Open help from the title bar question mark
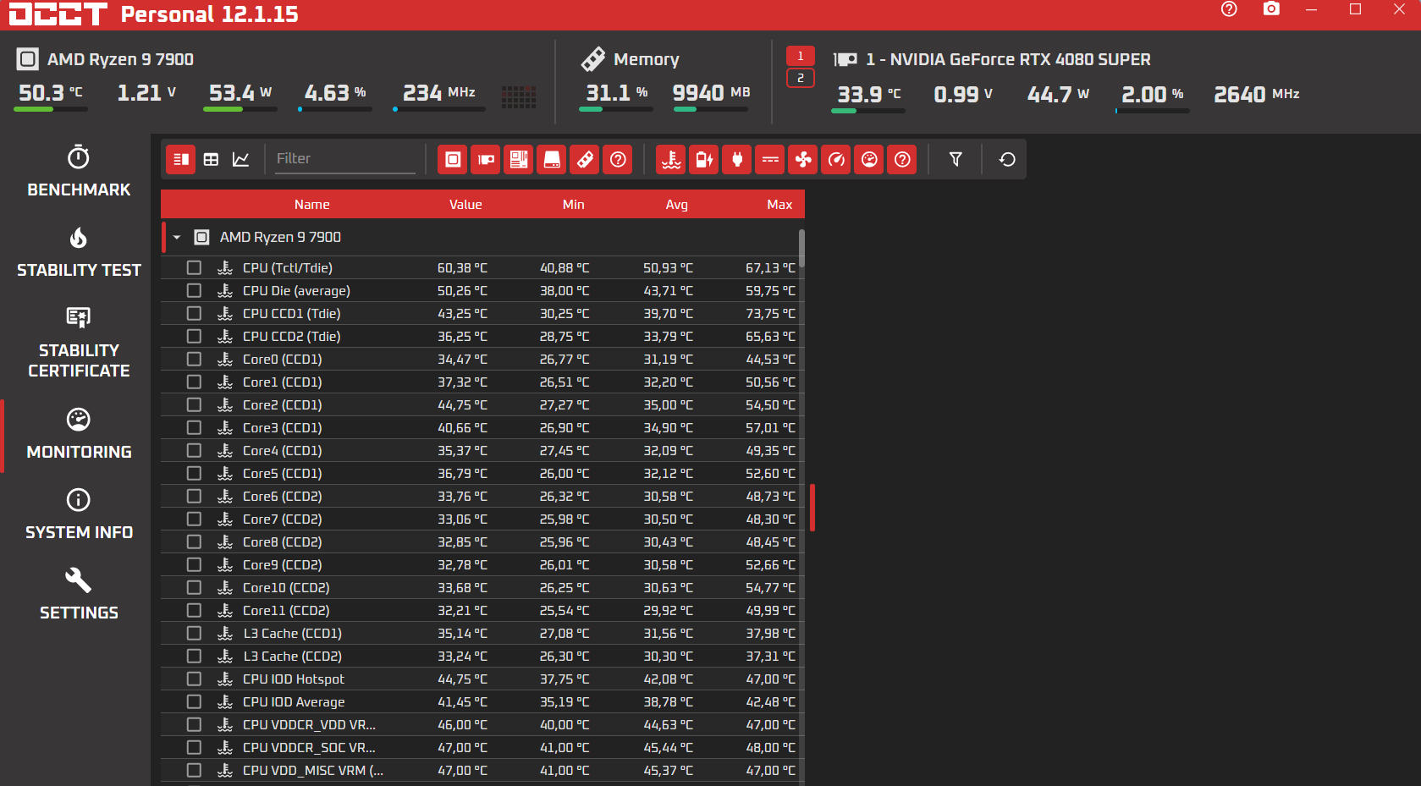Screen dimensions: 1421x786 tap(1229, 9)
